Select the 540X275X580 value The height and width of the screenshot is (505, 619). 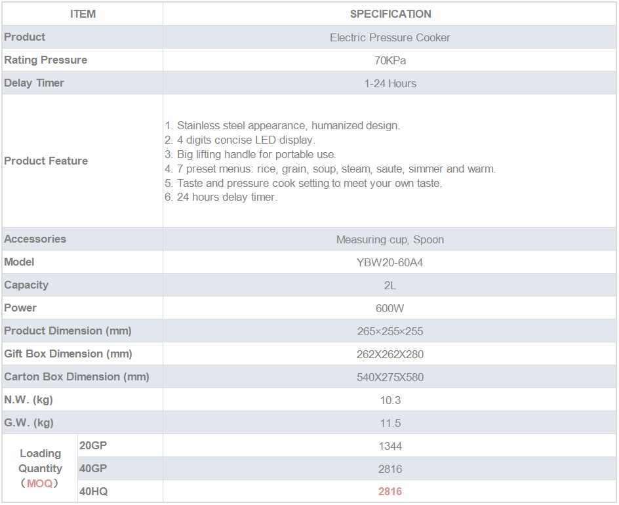pos(390,377)
